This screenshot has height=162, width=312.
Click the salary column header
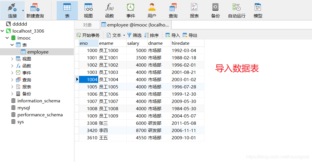[x=137, y=43]
